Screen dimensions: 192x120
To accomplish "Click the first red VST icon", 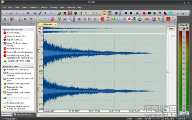I will point(147,19).
